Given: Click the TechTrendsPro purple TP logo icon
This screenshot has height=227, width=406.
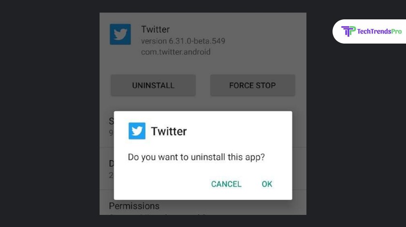Looking at the screenshot, I should (x=348, y=31).
